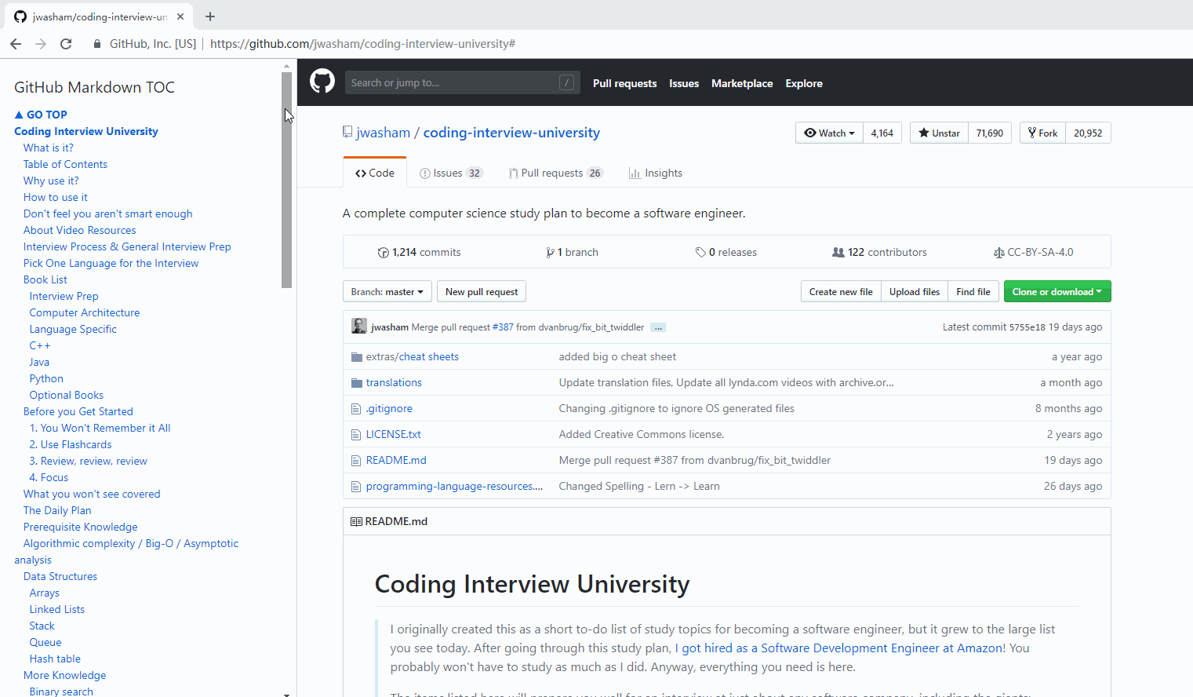Click the slash shortcut icon in search
This screenshot has width=1193, height=697.
click(x=566, y=82)
